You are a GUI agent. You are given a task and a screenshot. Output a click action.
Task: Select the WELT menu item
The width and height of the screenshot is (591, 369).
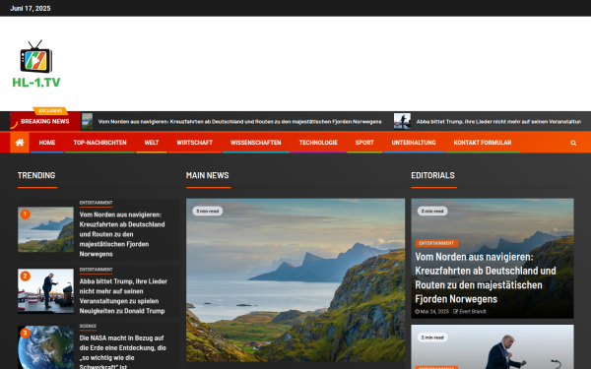[x=152, y=143]
